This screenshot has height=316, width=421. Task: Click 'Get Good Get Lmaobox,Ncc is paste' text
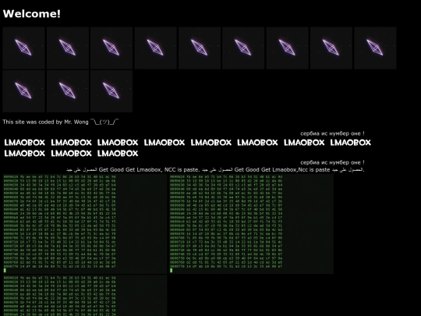(282, 169)
